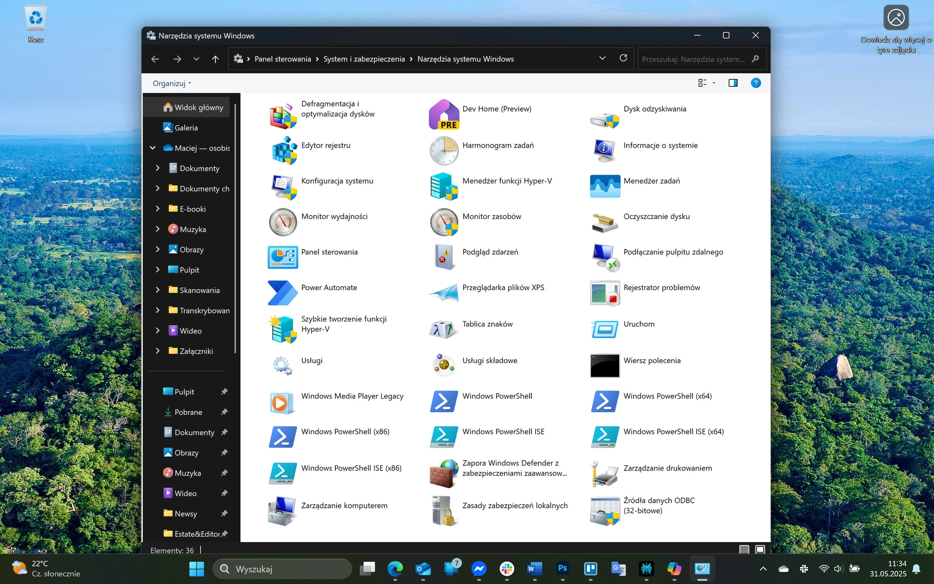Expand the Skanowania folder node

[158, 290]
